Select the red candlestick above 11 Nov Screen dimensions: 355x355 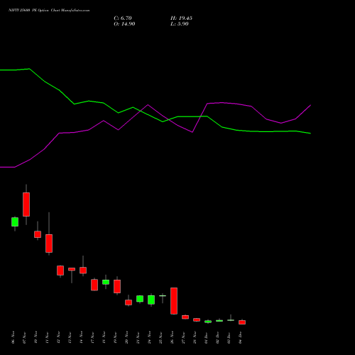[49, 244]
